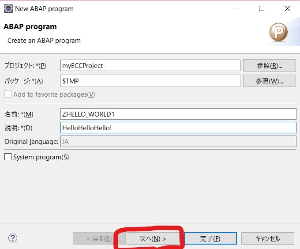Enable the System program checkbox
The height and width of the screenshot is (249, 300).
click(8, 157)
